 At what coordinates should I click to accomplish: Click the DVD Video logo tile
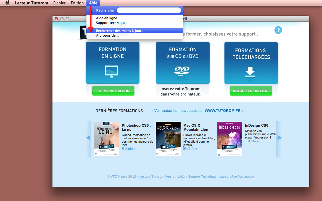coord(182,71)
